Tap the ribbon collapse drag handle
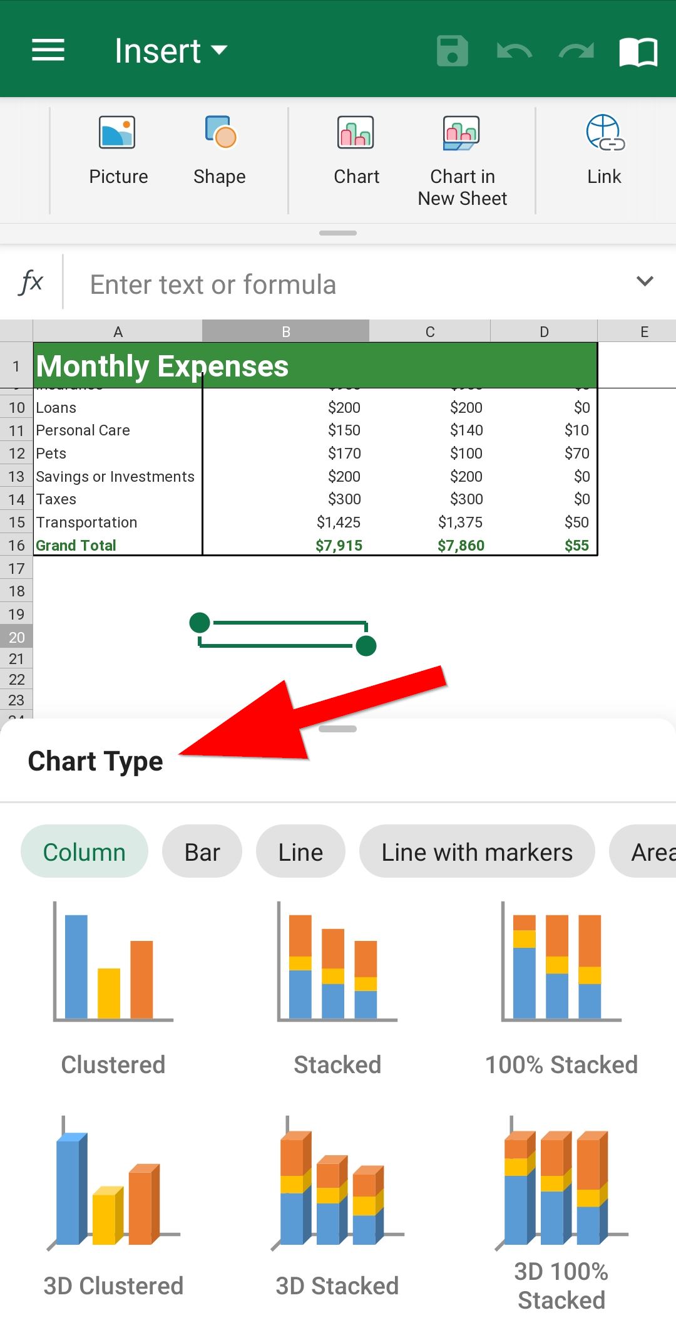The width and height of the screenshot is (676, 1335). [338, 233]
